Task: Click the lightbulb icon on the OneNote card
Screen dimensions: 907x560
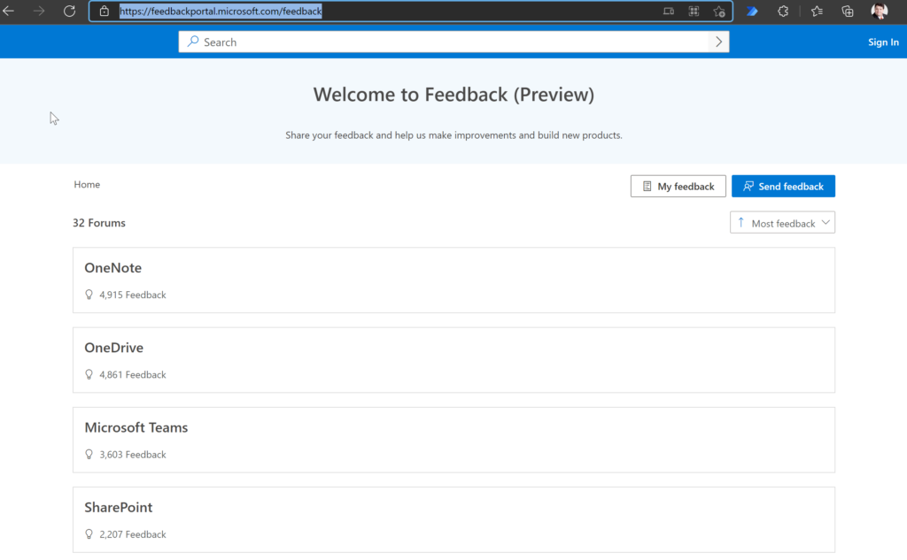Action: (89, 295)
